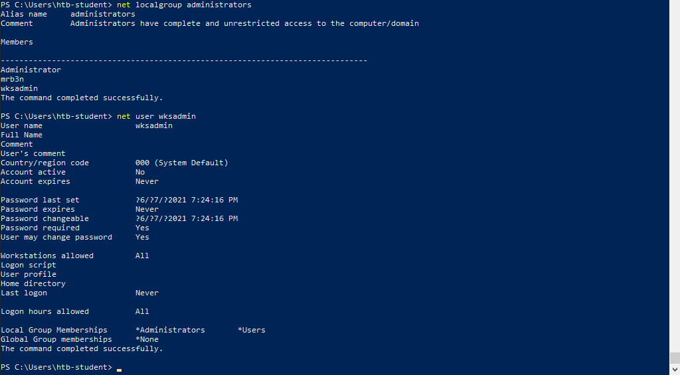Click the 'All' value beside Workstations allowed
Viewport: 680px width, 375px height.
142,256
